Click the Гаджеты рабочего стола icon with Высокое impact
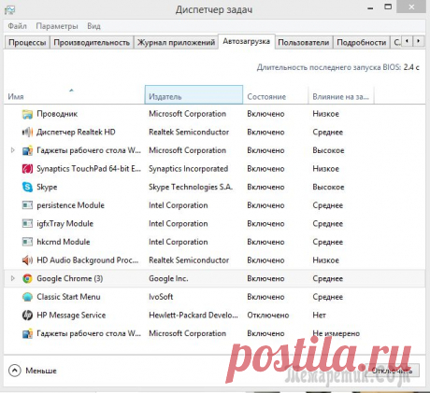This screenshot has height=393, width=430. tap(27, 150)
